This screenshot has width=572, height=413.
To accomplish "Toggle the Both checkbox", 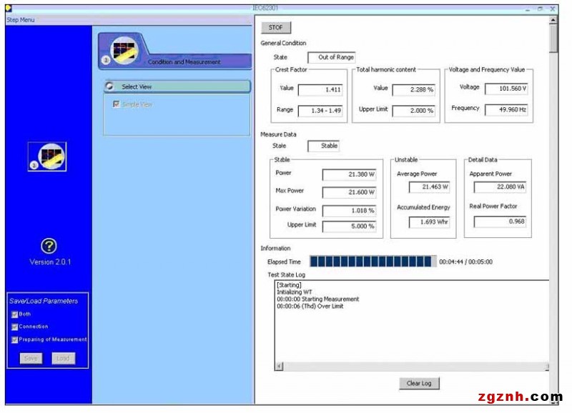I will coord(14,314).
